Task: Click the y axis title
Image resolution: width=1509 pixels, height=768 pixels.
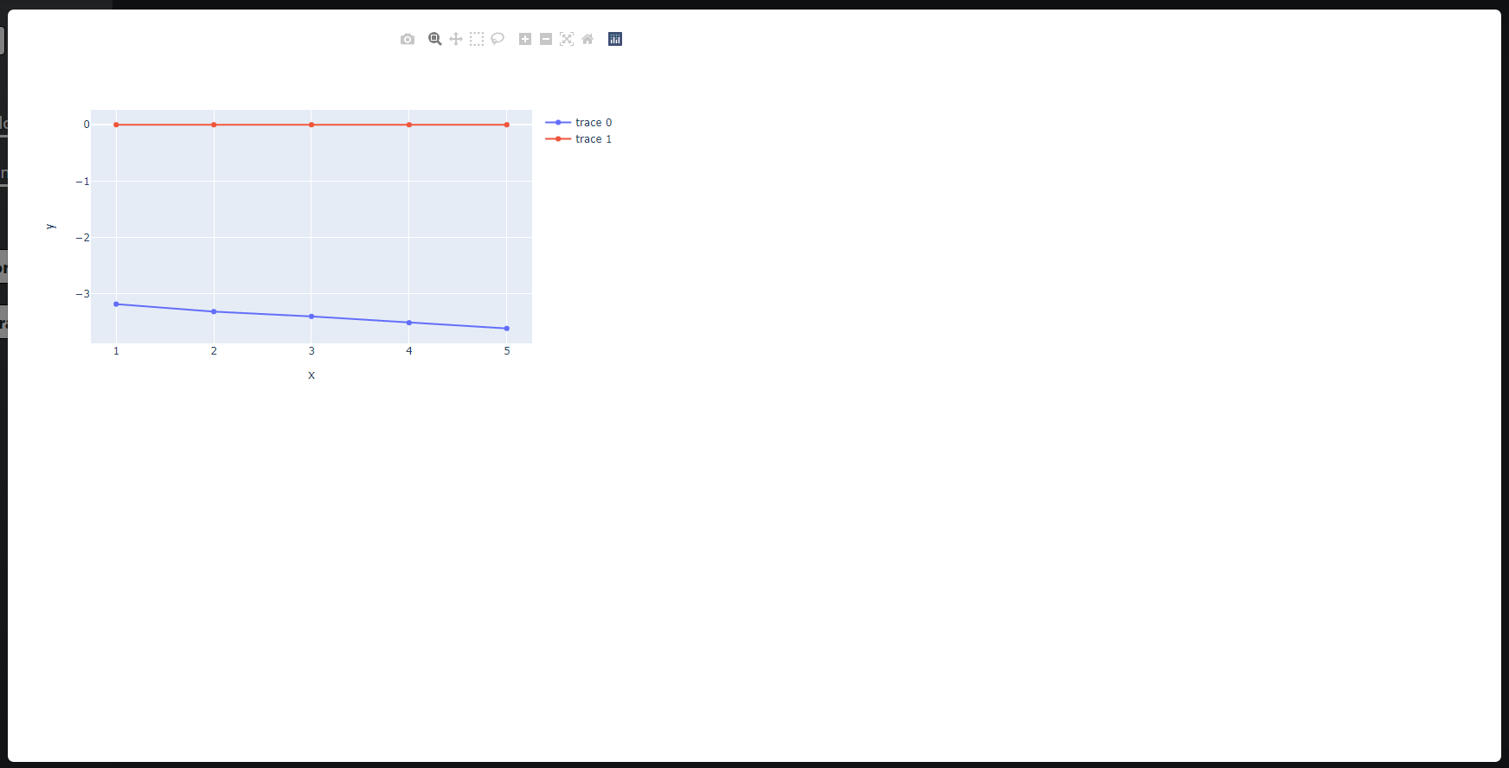Action: pos(51,227)
